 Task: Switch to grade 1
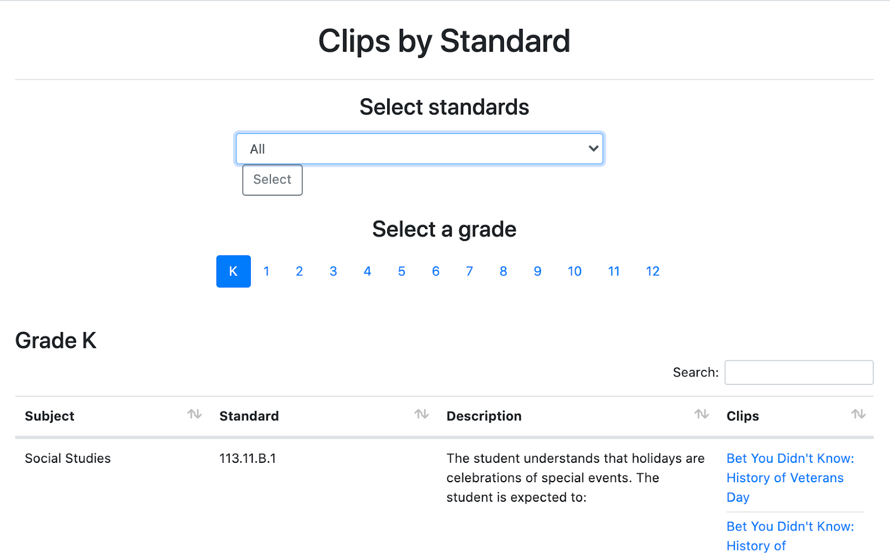[266, 271]
